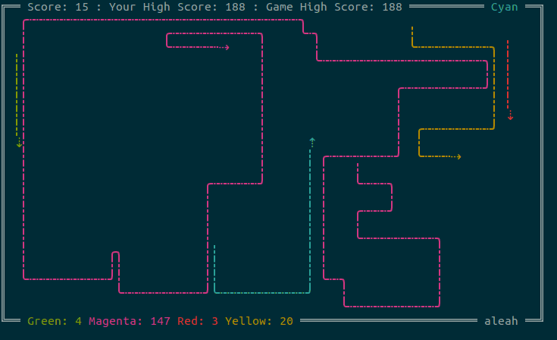Click the 'Score: 15' text
The width and height of the screenshot is (557, 340).
pos(58,7)
